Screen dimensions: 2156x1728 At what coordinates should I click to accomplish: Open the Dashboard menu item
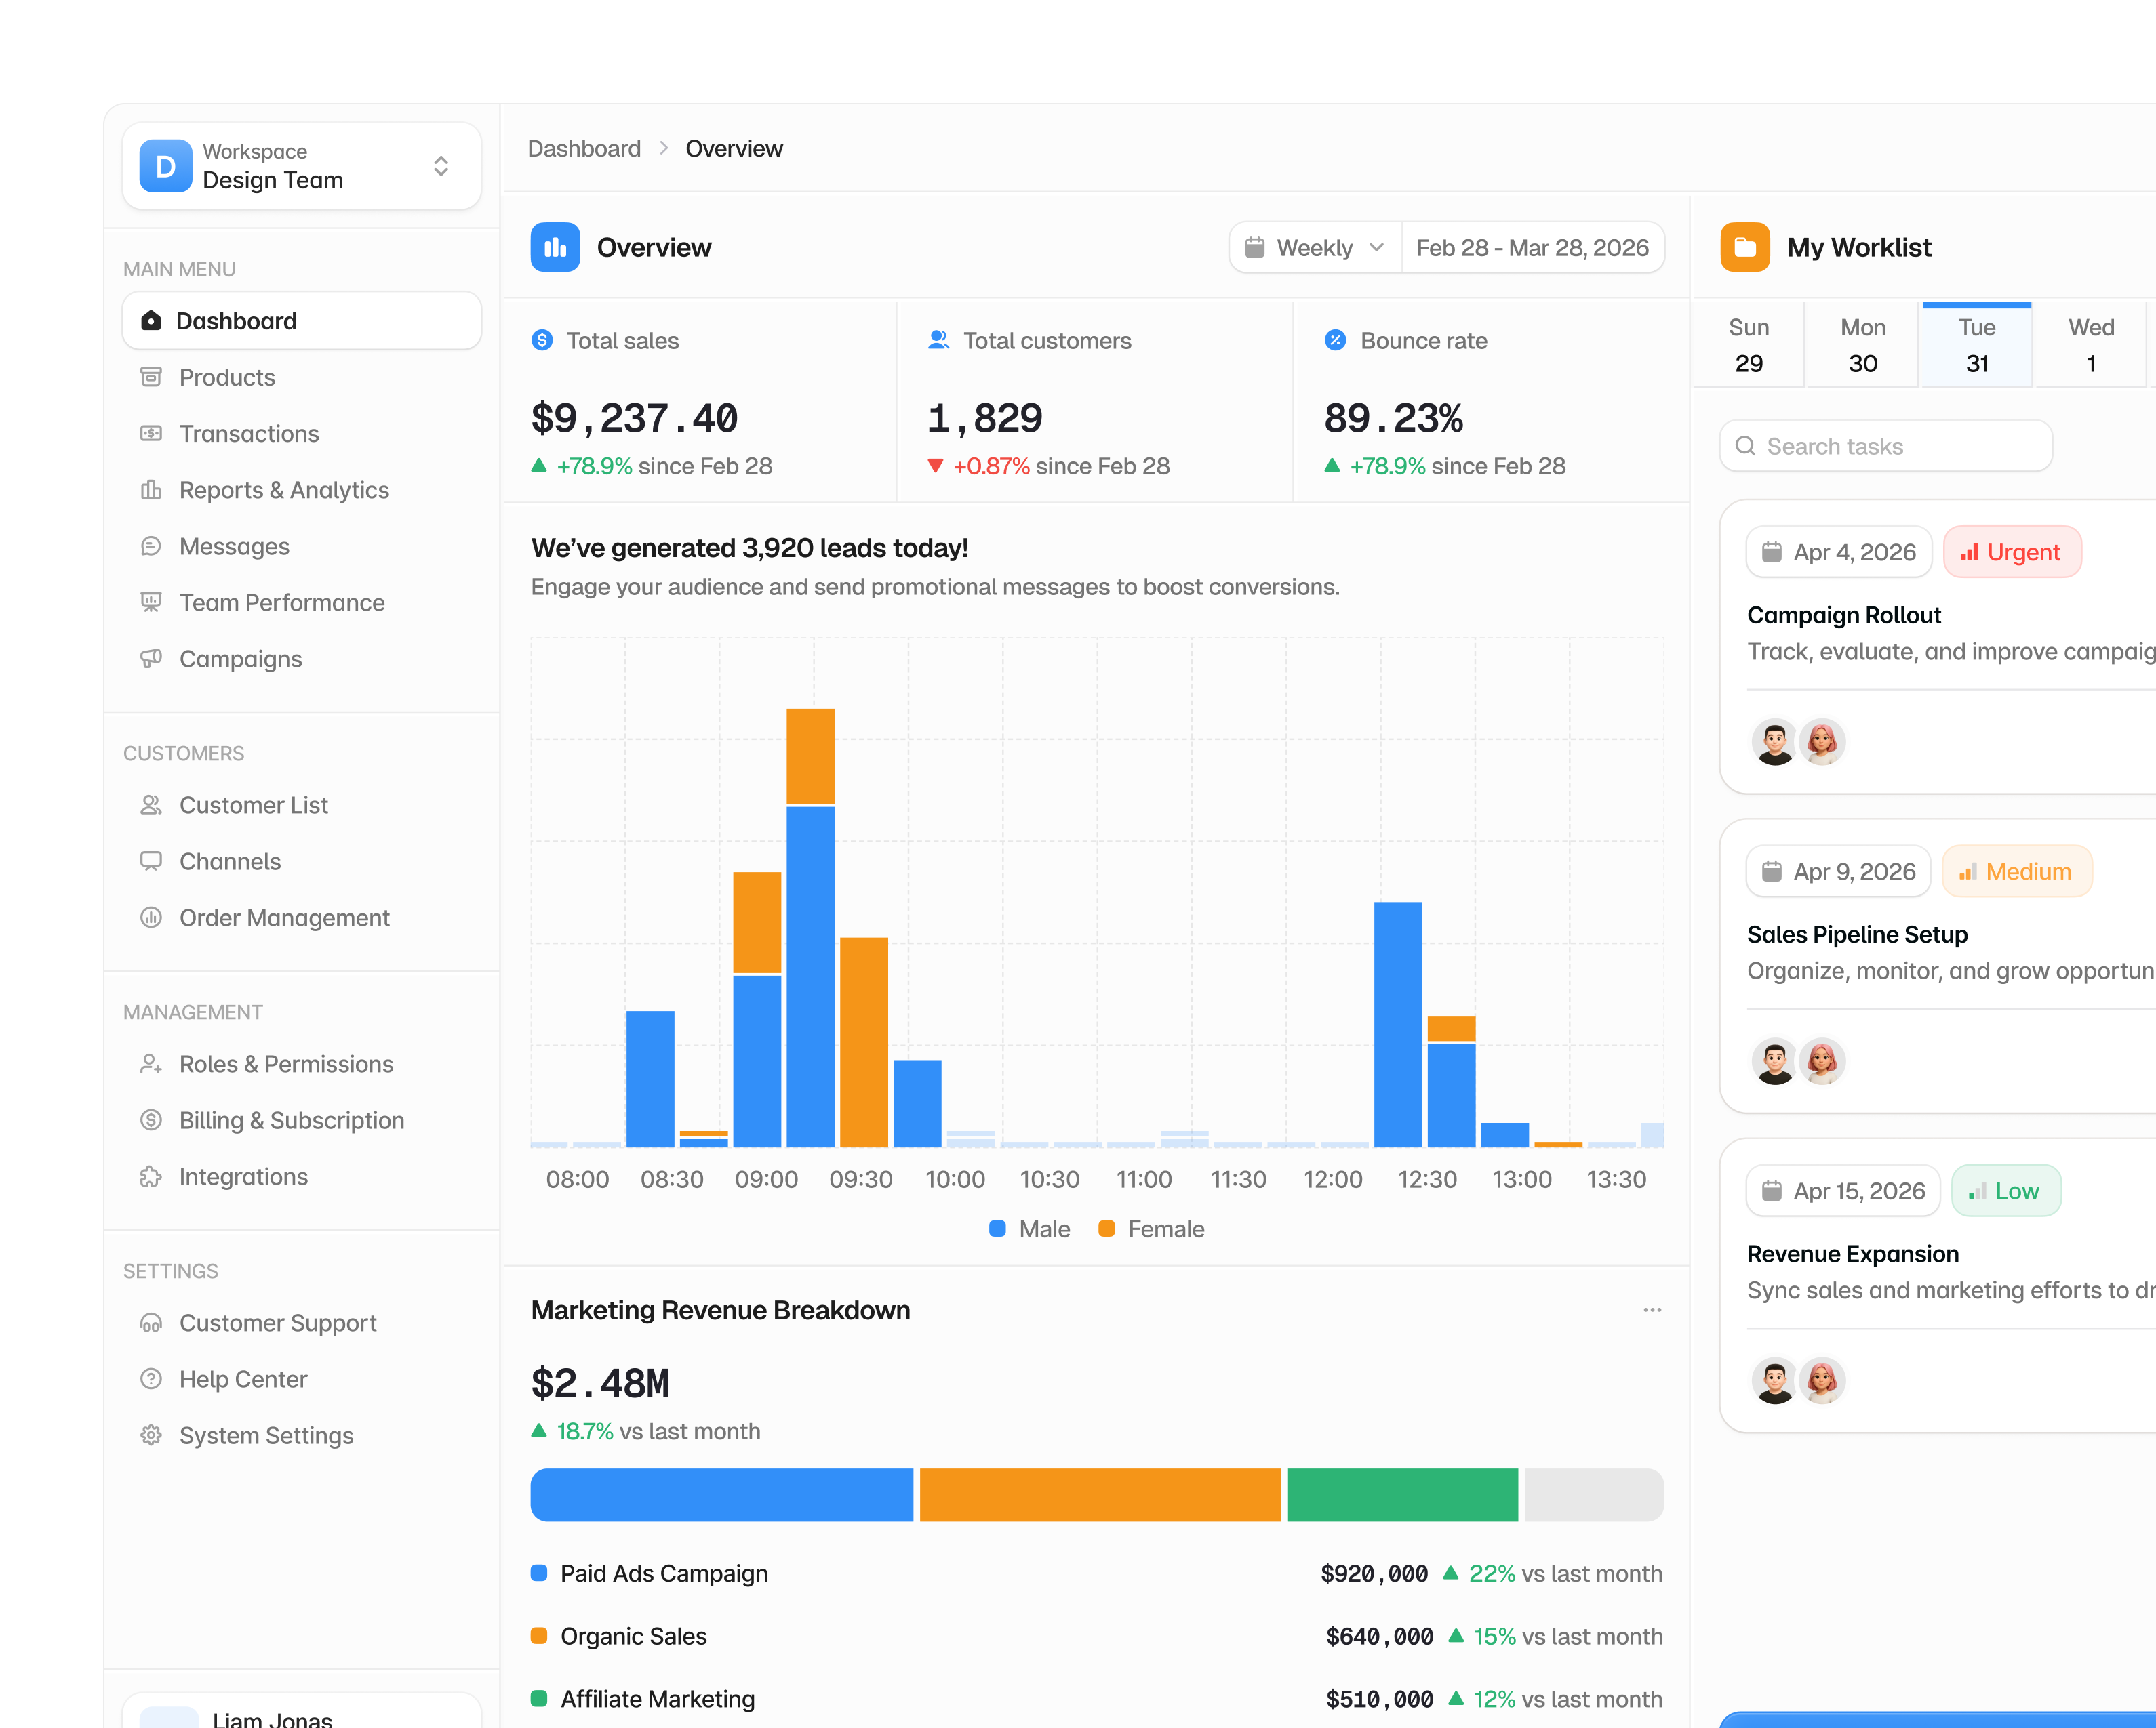(x=302, y=321)
